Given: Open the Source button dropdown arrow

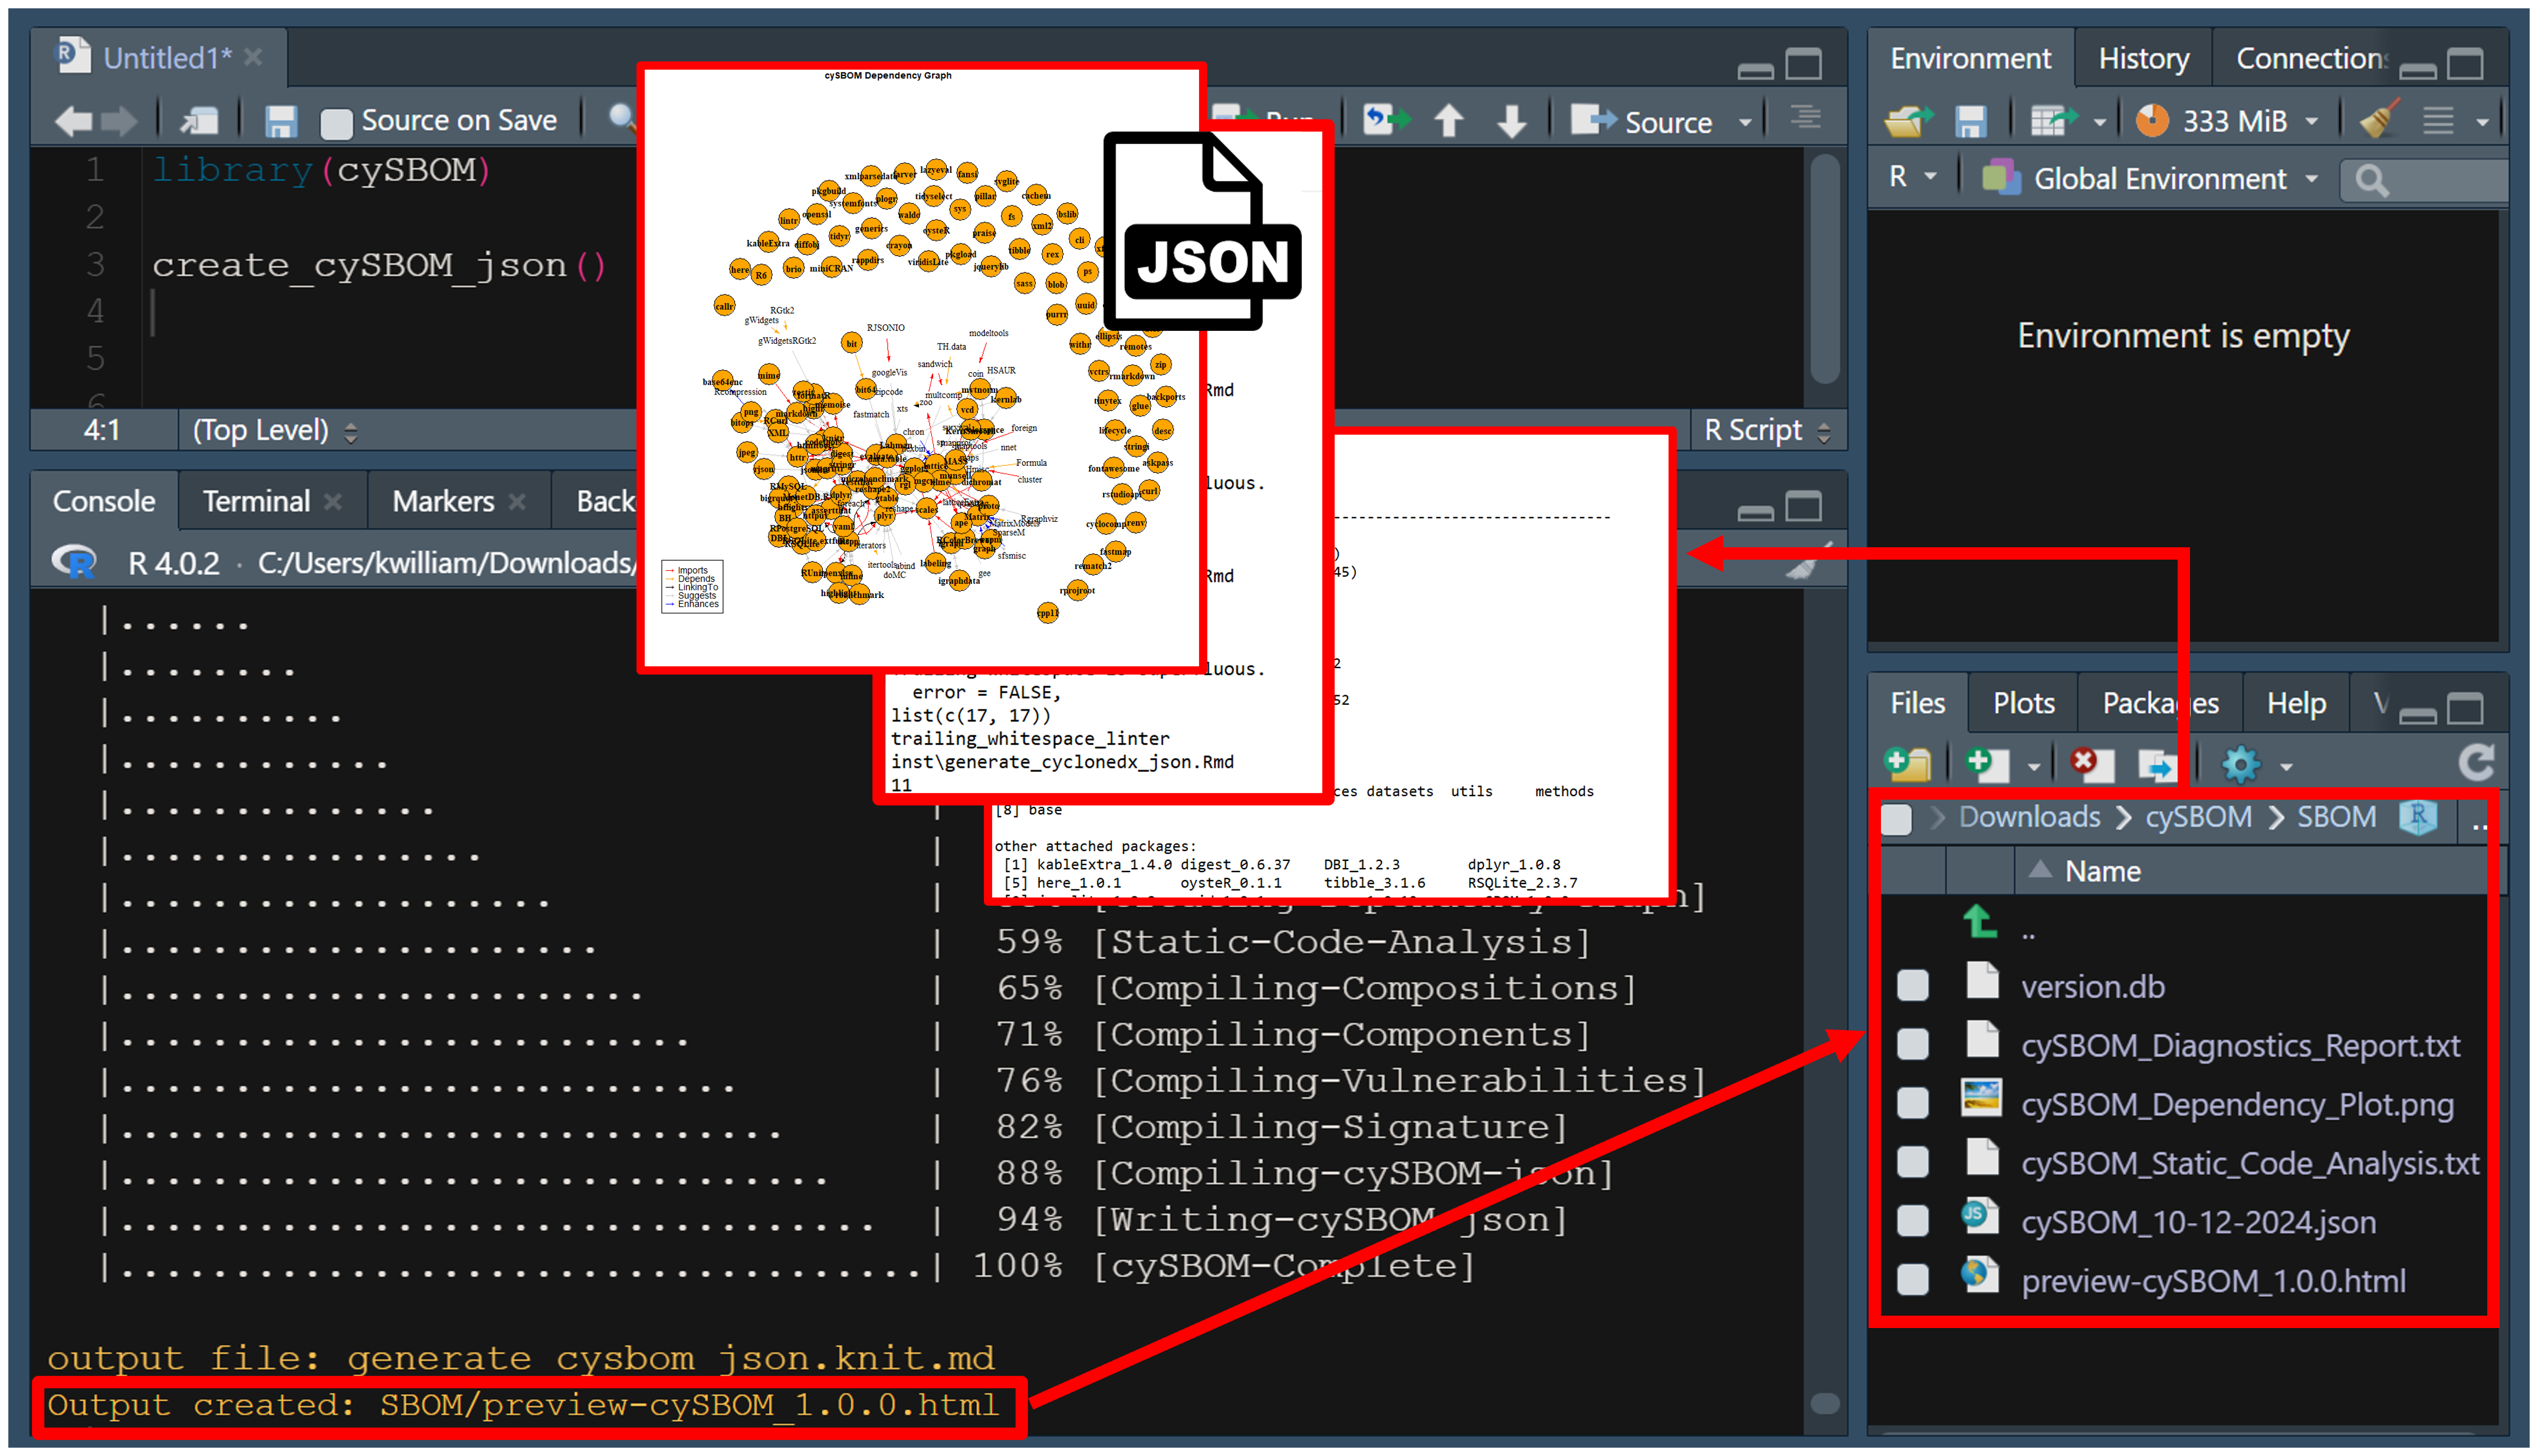Looking at the screenshot, I should click(1746, 122).
